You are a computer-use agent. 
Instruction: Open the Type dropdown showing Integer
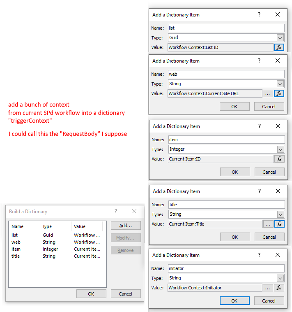(x=280, y=149)
